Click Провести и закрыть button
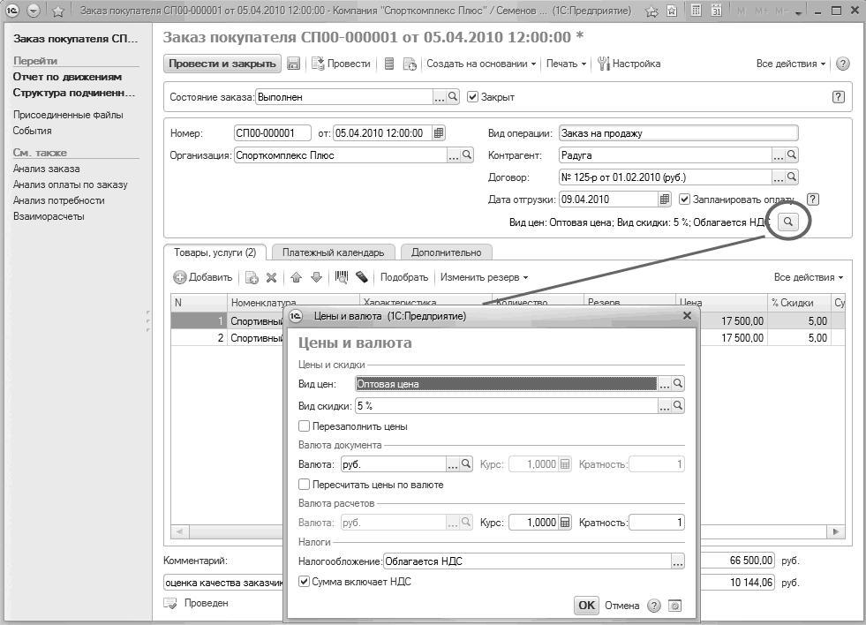This screenshot has width=866, height=625. [x=222, y=64]
